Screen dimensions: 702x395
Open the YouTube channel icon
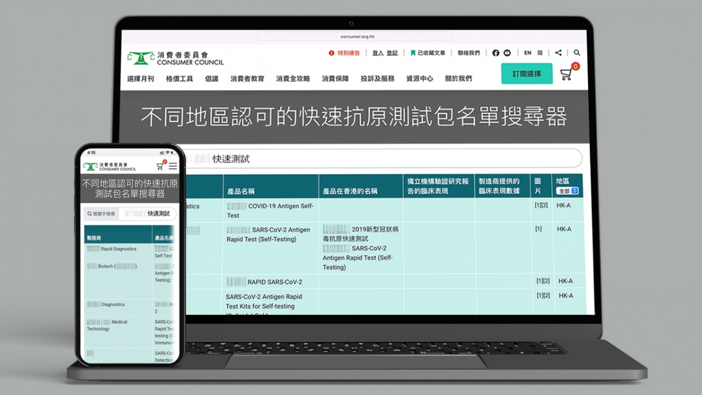507,53
